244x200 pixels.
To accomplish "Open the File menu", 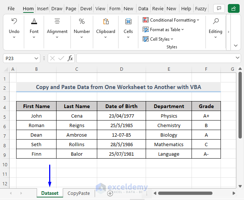I will click(11, 8).
